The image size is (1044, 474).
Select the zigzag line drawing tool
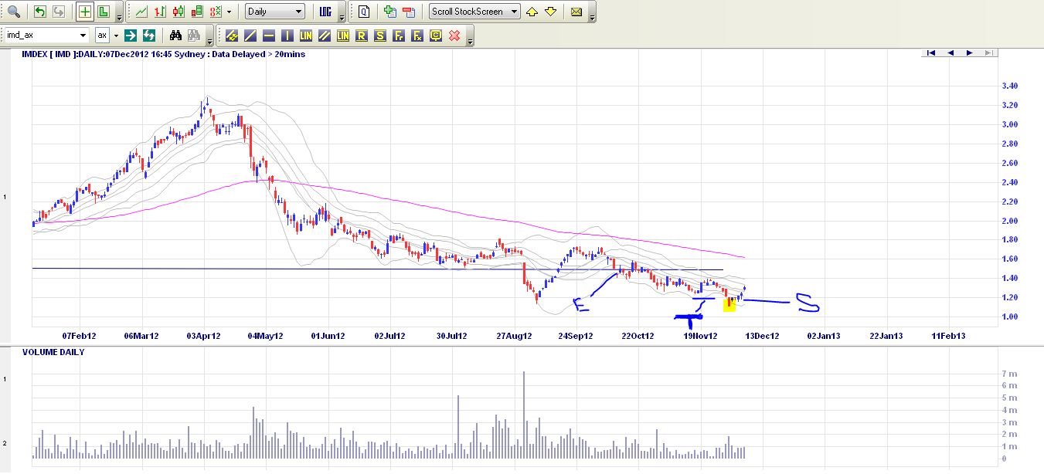coord(231,35)
